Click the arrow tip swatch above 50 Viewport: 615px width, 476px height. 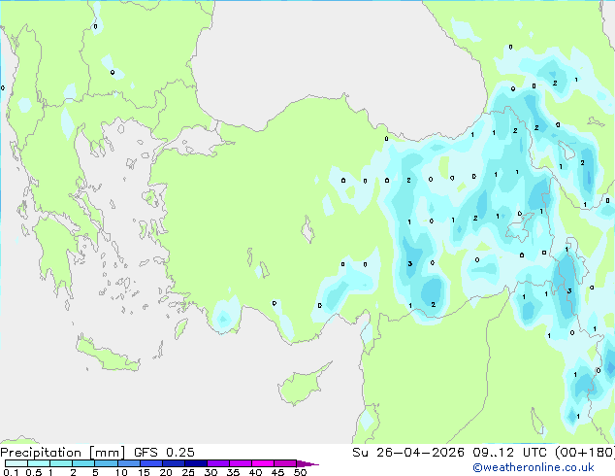307,463
